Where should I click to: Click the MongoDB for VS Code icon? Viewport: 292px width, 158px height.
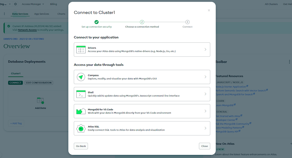81,111
